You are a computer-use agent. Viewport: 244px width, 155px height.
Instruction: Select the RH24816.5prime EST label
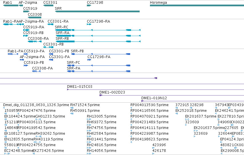tap(101, 145)
